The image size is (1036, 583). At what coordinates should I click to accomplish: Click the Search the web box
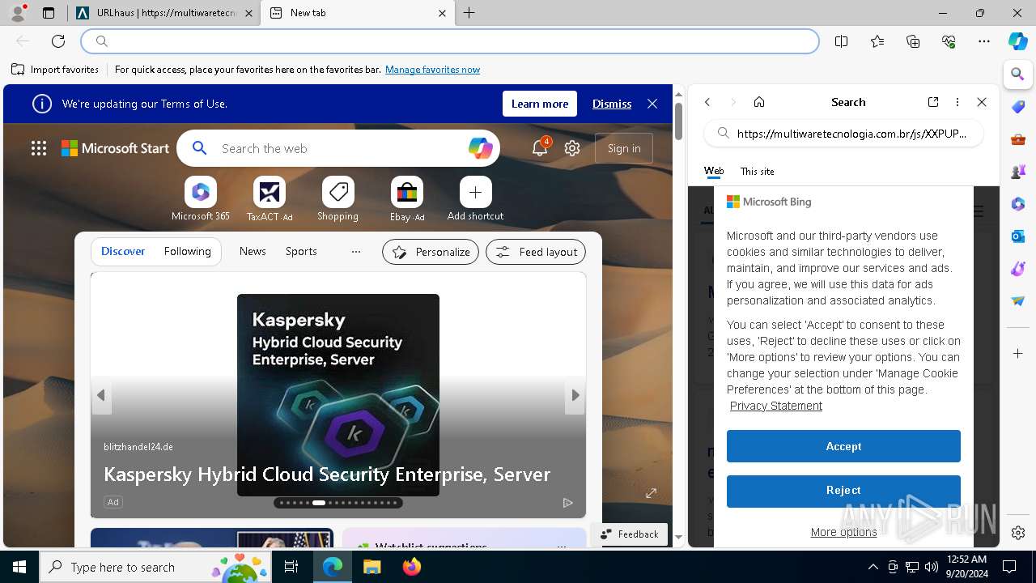tap(338, 148)
